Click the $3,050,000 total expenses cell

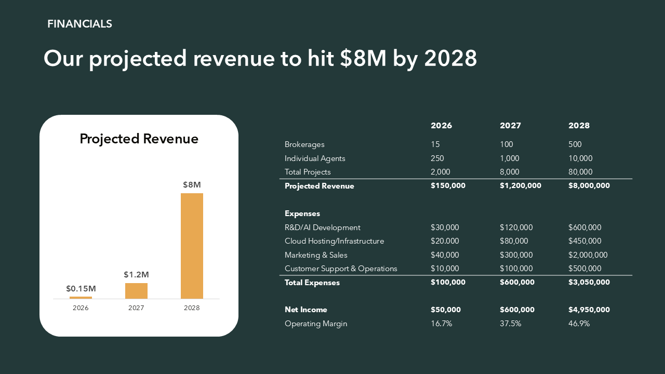589,283
